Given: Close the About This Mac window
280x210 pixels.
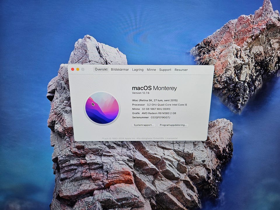Looking at the screenshot, I should [73, 69].
